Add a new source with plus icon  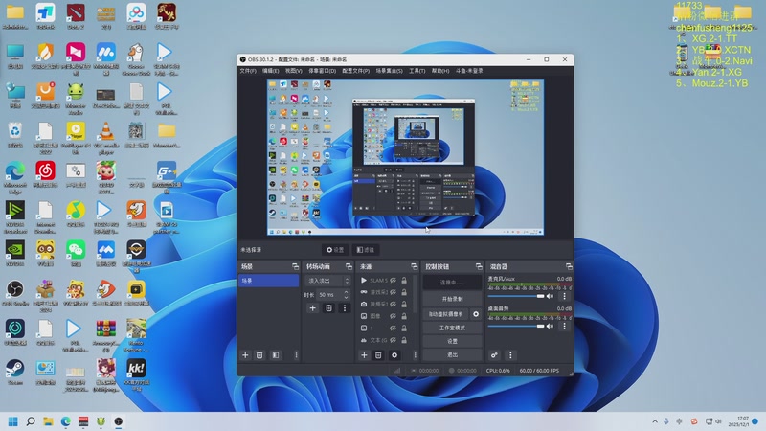point(364,355)
